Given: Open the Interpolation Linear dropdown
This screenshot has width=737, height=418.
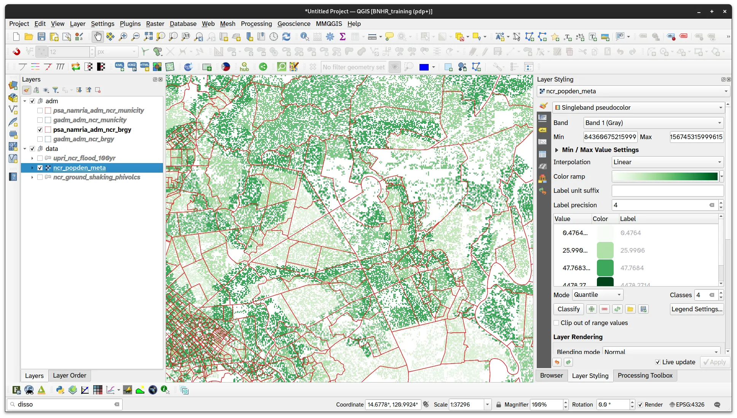Looking at the screenshot, I should [667, 162].
